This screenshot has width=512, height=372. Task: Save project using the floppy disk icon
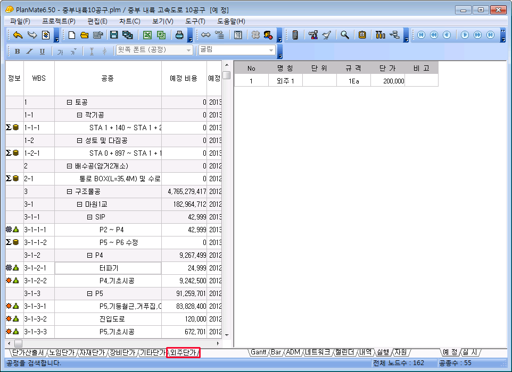tap(113, 35)
